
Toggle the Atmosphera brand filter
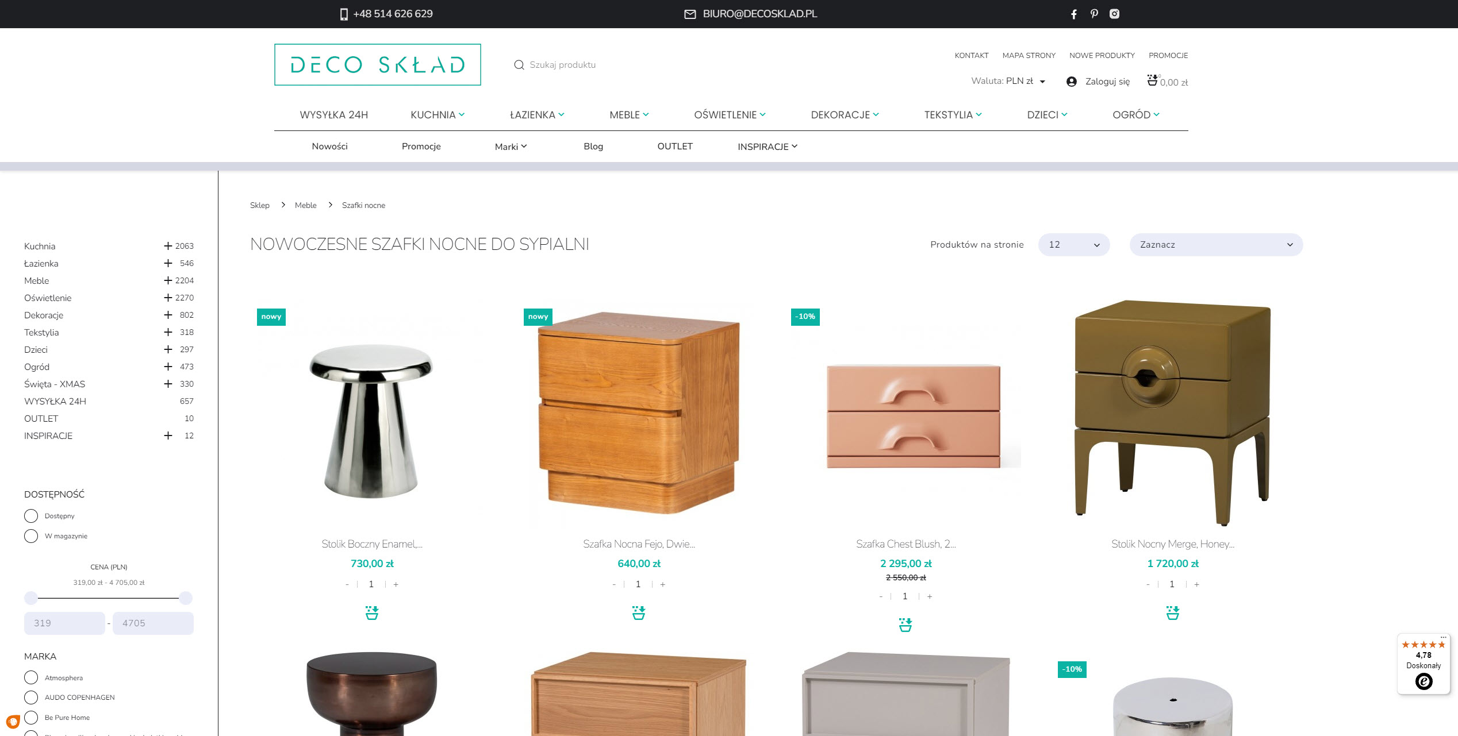tap(31, 678)
